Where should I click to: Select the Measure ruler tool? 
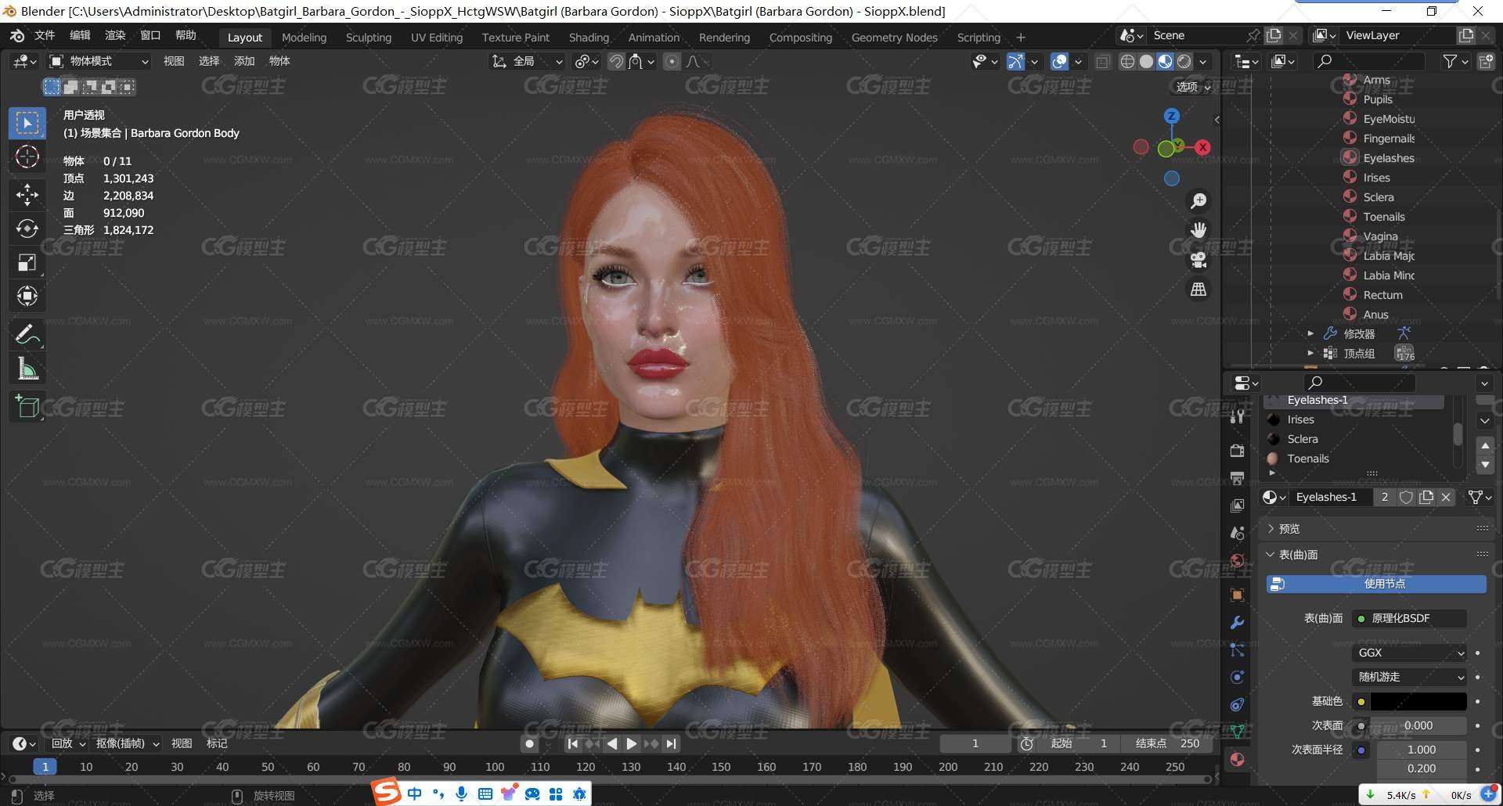[27, 369]
